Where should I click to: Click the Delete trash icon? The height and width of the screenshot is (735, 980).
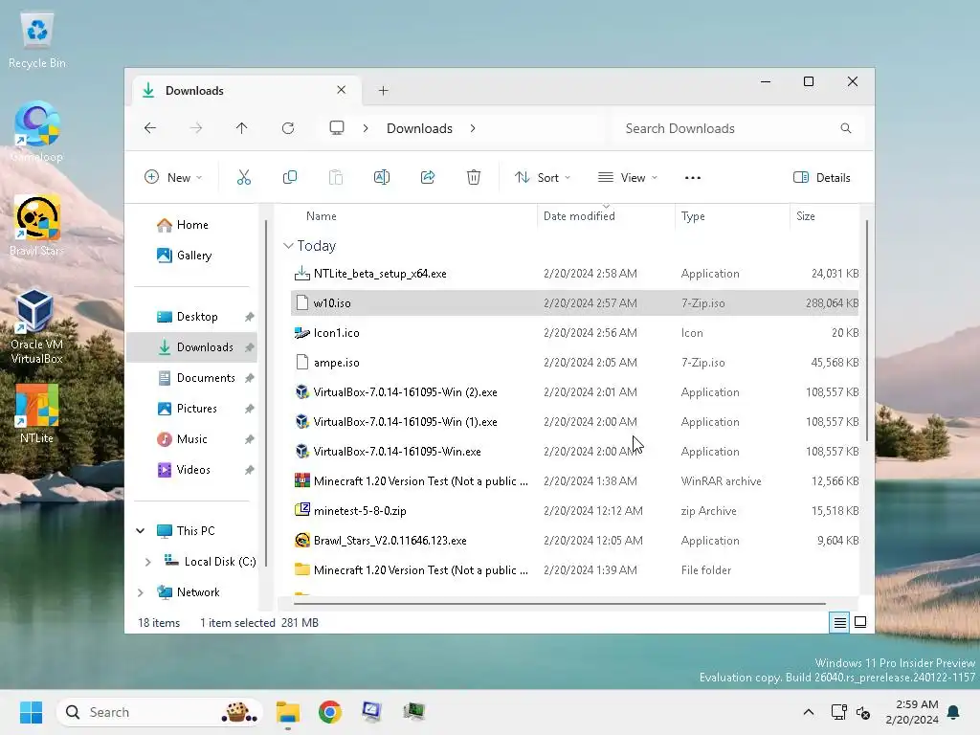(x=474, y=177)
